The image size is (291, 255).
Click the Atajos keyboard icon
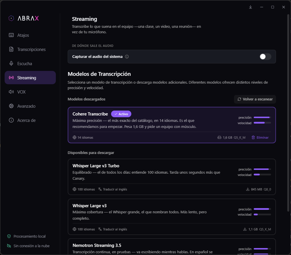(x=11, y=35)
